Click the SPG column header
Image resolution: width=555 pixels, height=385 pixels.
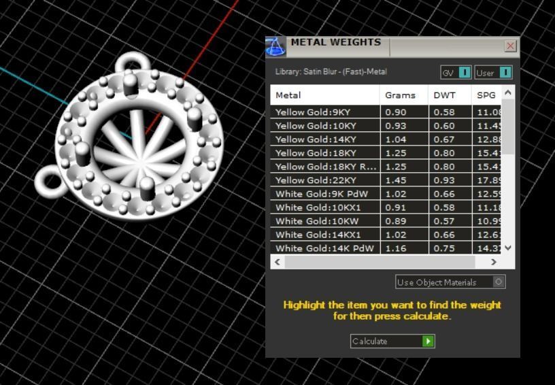pyautogui.click(x=487, y=95)
